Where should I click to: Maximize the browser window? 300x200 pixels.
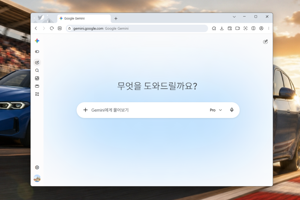point(256,16)
